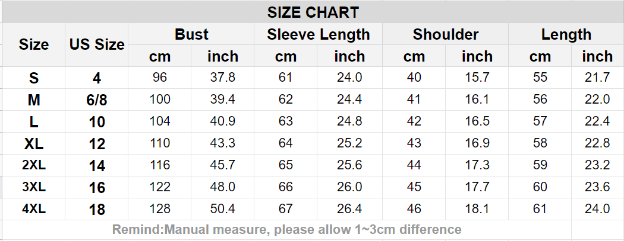The width and height of the screenshot is (624, 241).
Task: Click the bust cm value "110"
Action: (159, 143)
